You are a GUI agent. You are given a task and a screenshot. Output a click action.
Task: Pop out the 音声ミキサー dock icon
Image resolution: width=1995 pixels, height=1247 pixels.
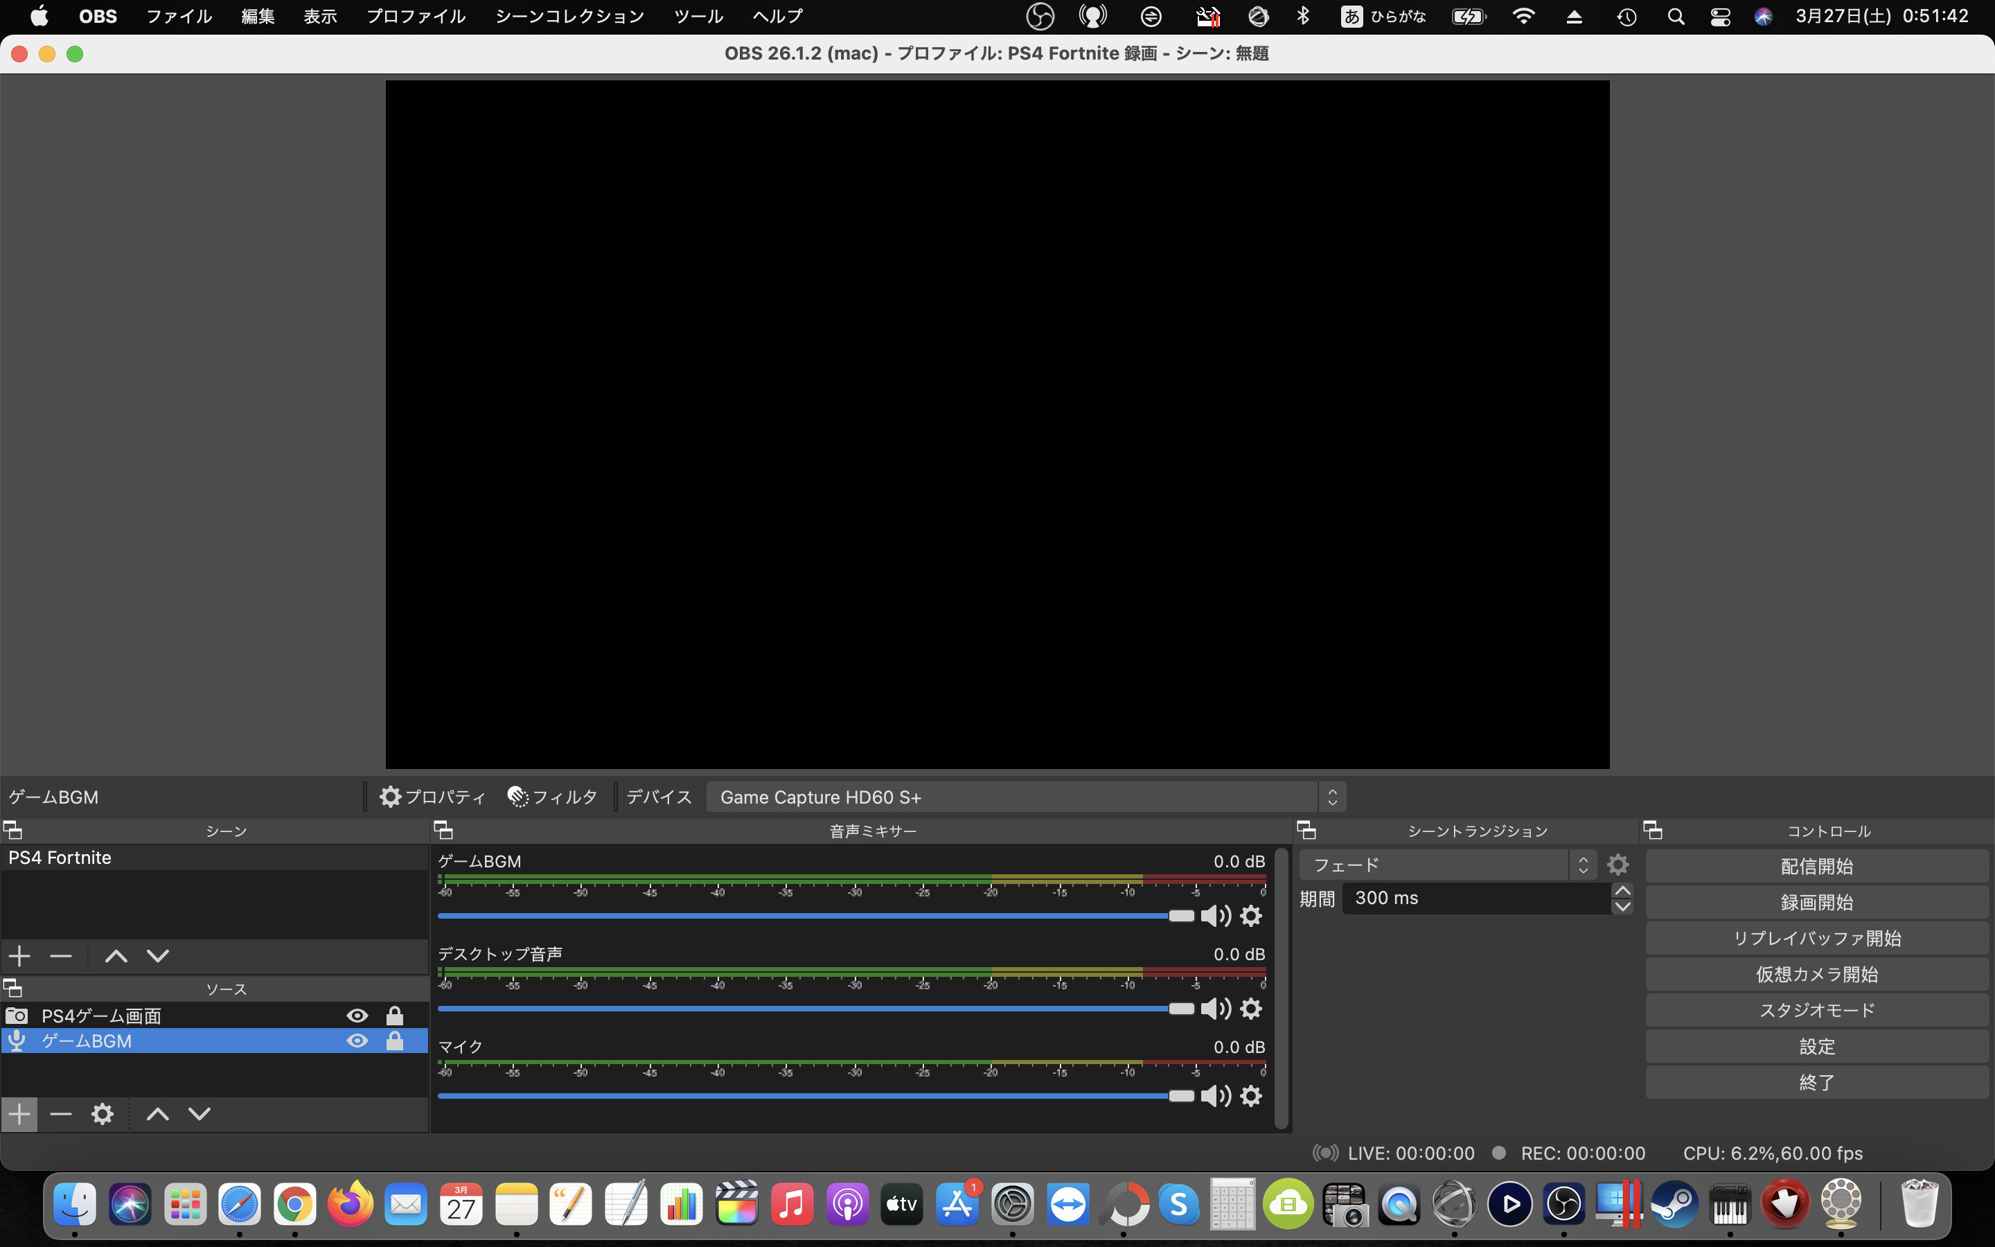tap(443, 830)
